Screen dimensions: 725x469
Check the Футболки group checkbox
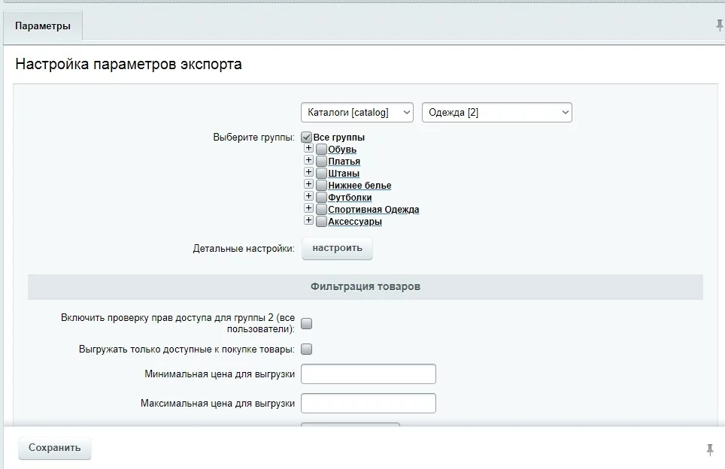321,198
